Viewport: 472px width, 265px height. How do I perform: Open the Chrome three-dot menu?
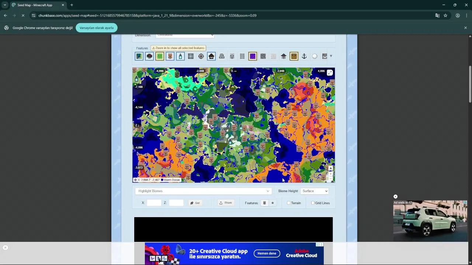click(x=466, y=15)
